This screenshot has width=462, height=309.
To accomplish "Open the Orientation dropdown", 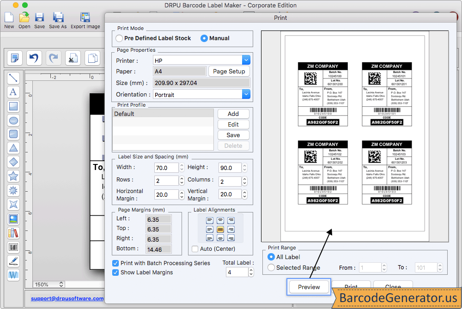I will pyautogui.click(x=246, y=94).
